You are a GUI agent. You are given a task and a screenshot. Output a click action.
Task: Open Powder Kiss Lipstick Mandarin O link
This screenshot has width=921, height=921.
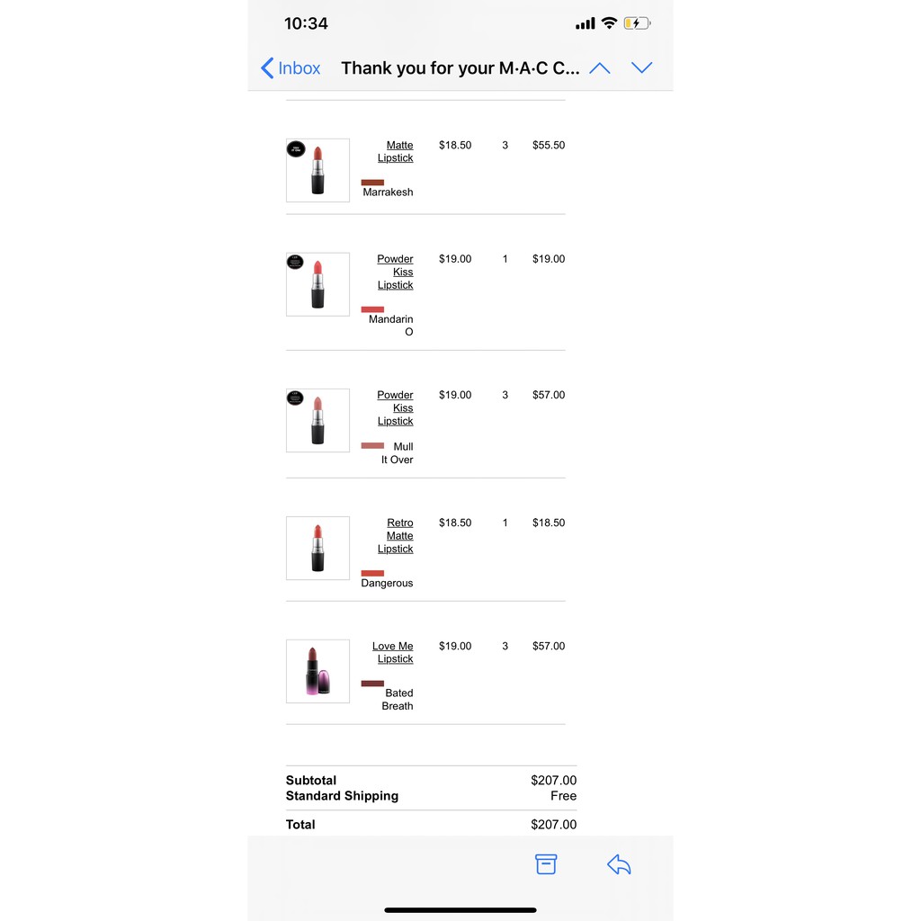pyautogui.click(x=396, y=272)
